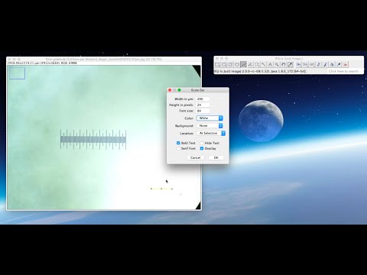
Task: Select the Flood Fill tool
Action: [332, 64]
